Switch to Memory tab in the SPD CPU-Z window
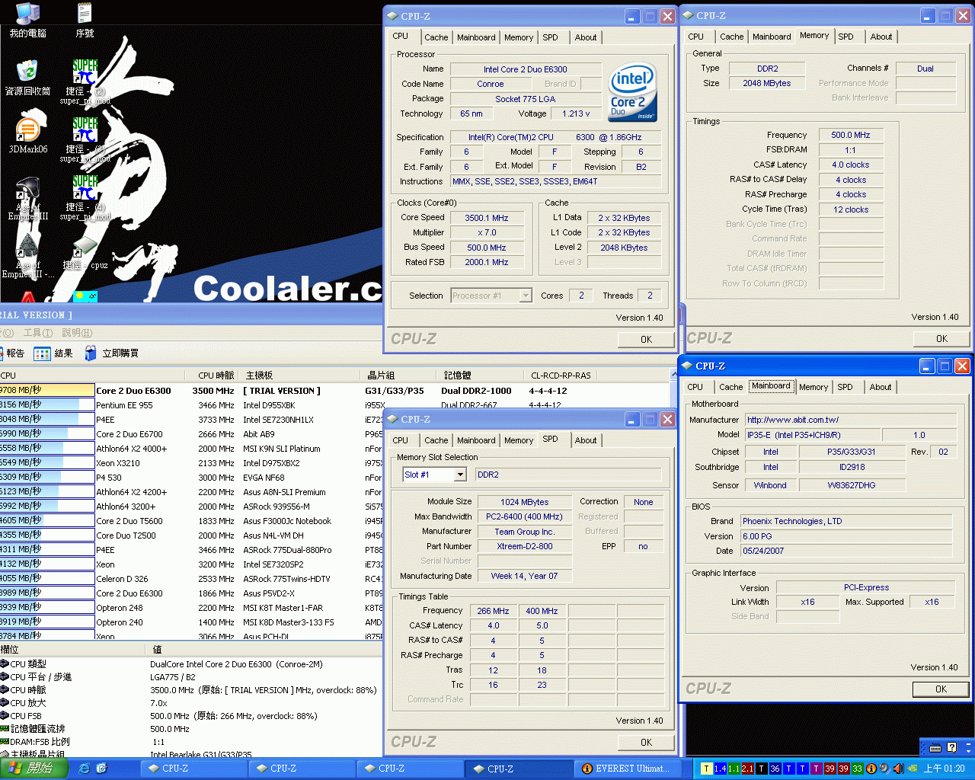This screenshot has width=975, height=780. click(519, 440)
